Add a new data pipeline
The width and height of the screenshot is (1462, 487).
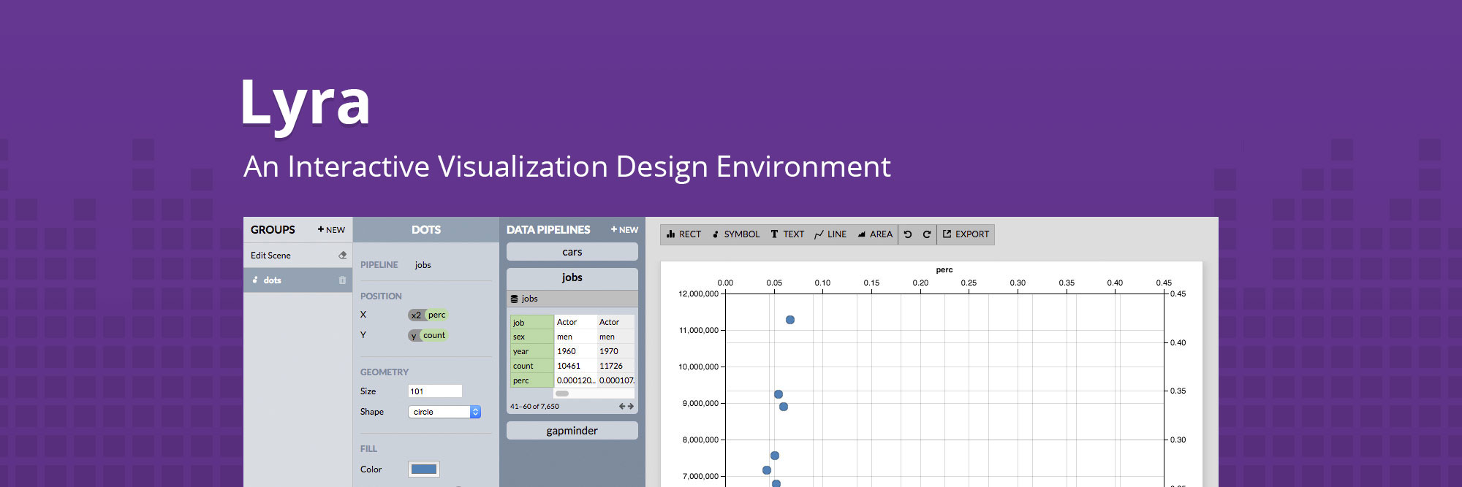(x=624, y=229)
